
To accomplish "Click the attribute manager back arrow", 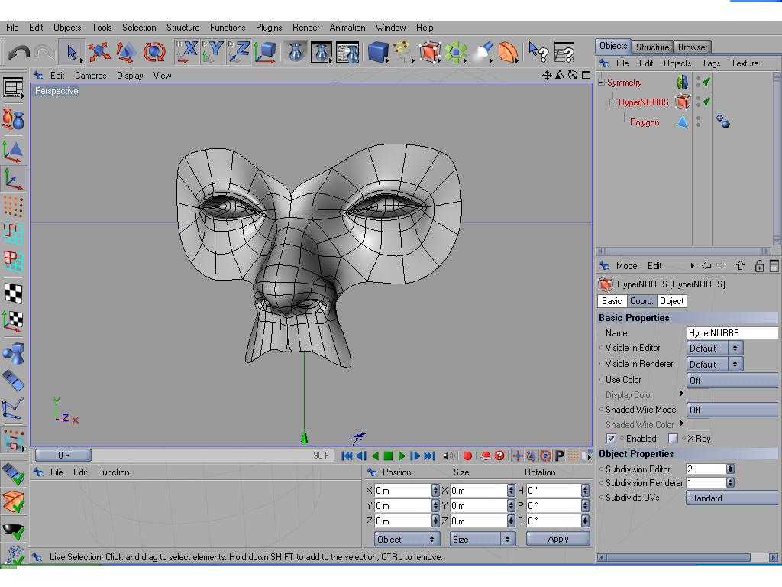I will click(x=706, y=266).
